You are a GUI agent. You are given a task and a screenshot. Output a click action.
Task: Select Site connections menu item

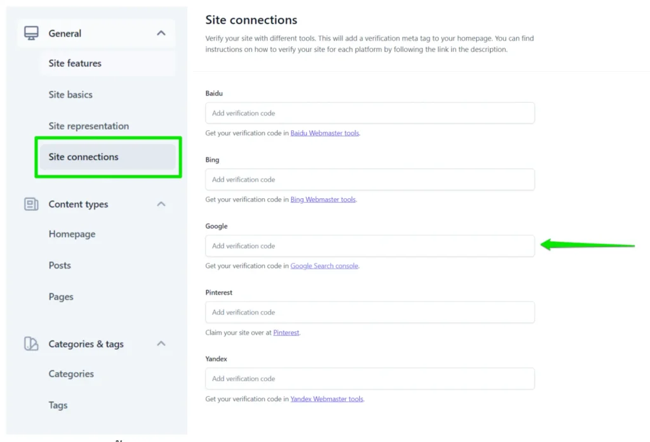(x=84, y=157)
